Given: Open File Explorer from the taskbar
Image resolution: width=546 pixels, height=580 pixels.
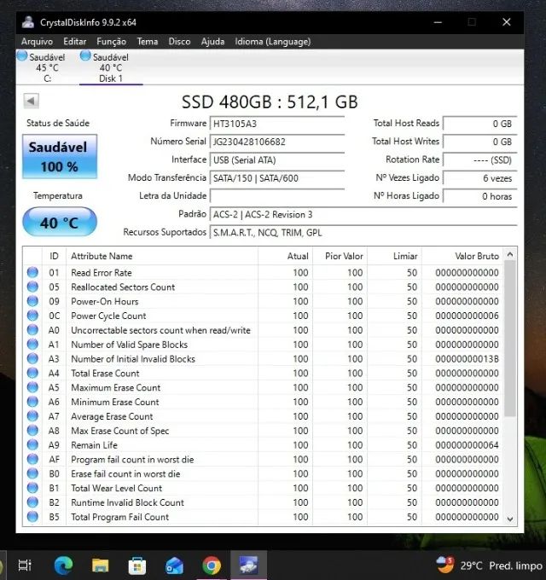Looking at the screenshot, I should point(101,565).
